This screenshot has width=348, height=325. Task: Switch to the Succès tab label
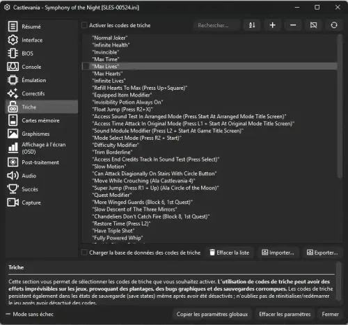click(30, 189)
